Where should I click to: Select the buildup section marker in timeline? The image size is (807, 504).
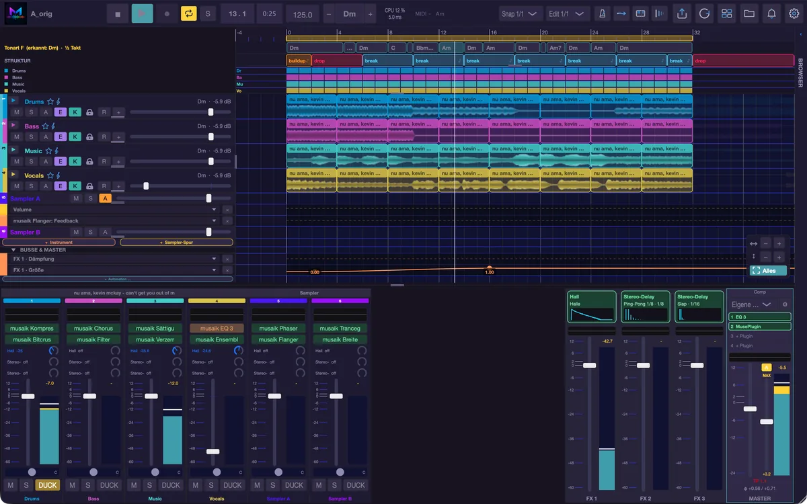click(299, 60)
